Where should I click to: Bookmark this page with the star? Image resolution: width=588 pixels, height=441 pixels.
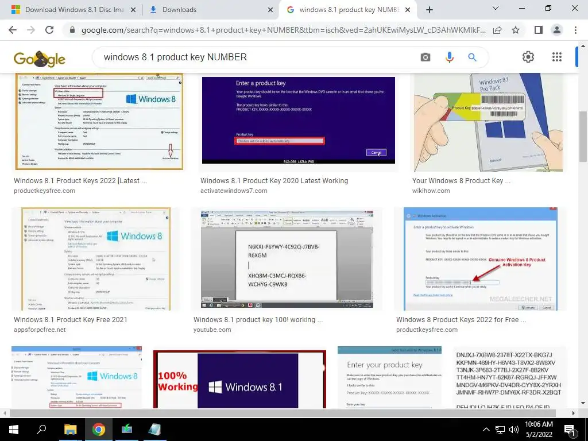pyautogui.click(x=516, y=30)
